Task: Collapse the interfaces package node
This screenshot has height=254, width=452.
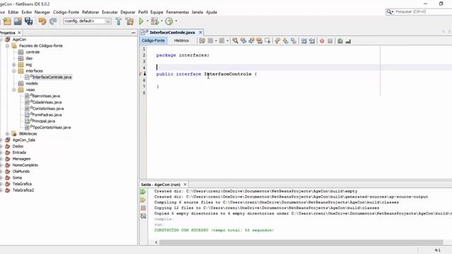Action: 13,71
